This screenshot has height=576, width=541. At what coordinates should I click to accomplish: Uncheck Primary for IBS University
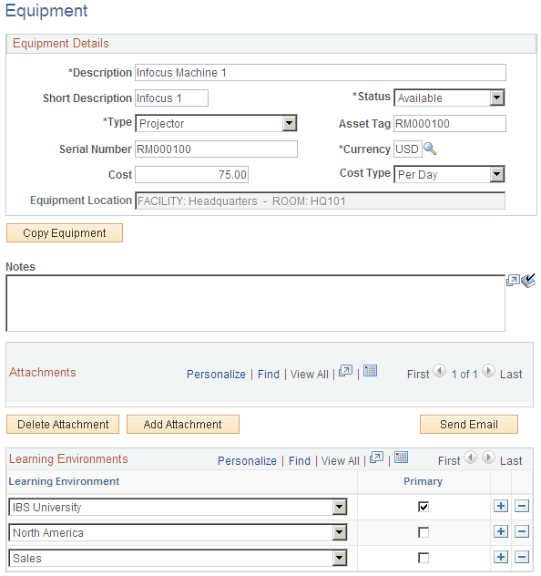tap(424, 507)
